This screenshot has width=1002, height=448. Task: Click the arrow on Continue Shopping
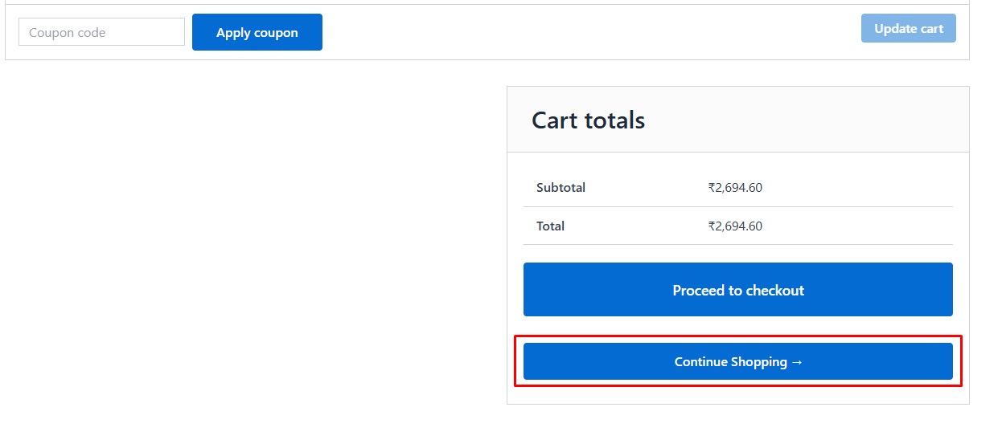[x=797, y=362]
